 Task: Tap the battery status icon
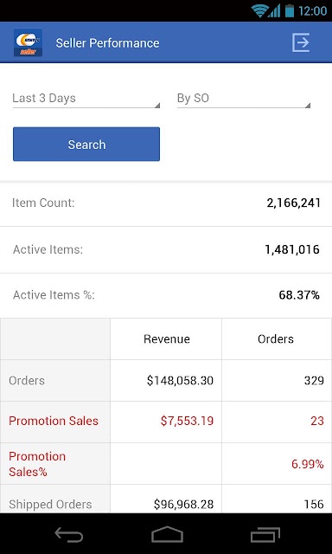[x=290, y=10]
